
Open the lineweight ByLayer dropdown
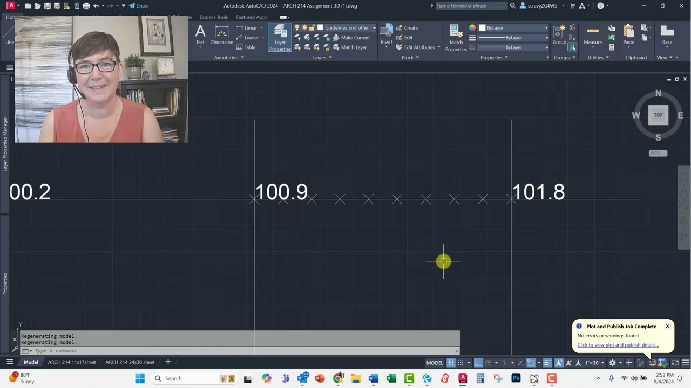(x=546, y=38)
